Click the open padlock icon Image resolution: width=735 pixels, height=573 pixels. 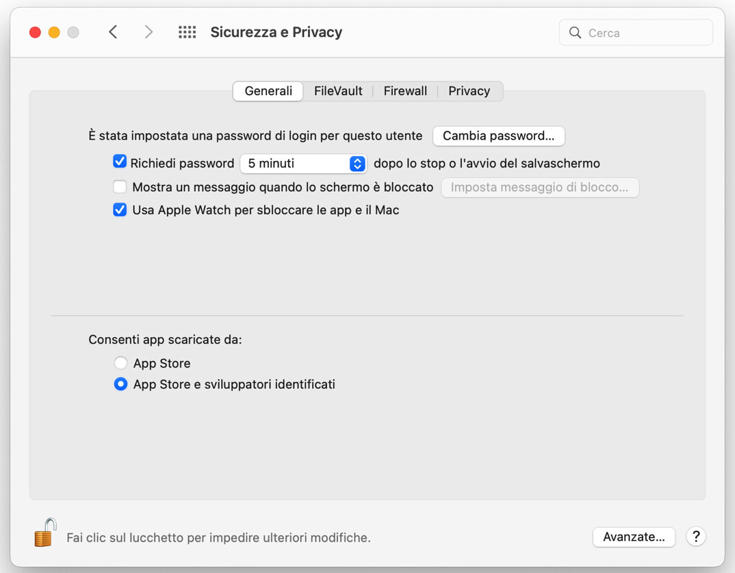[44, 533]
